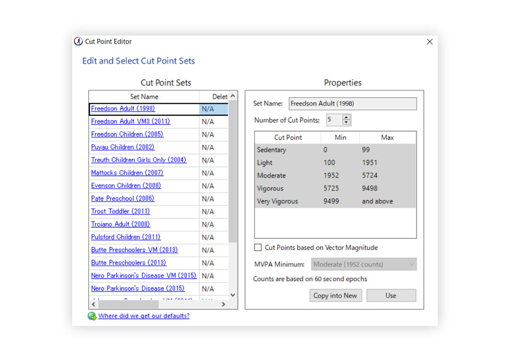The image size is (510, 361).
Task: Click the Set Name column header
Action: click(x=144, y=97)
